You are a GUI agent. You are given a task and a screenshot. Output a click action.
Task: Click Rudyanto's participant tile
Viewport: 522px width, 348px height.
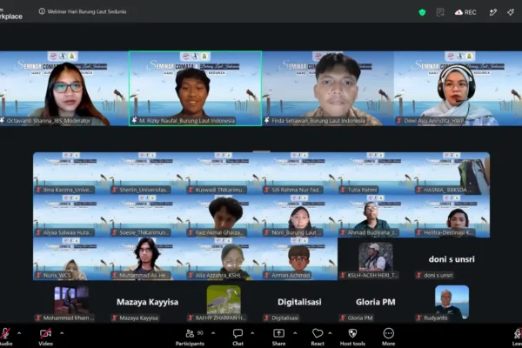(x=452, y=302)
